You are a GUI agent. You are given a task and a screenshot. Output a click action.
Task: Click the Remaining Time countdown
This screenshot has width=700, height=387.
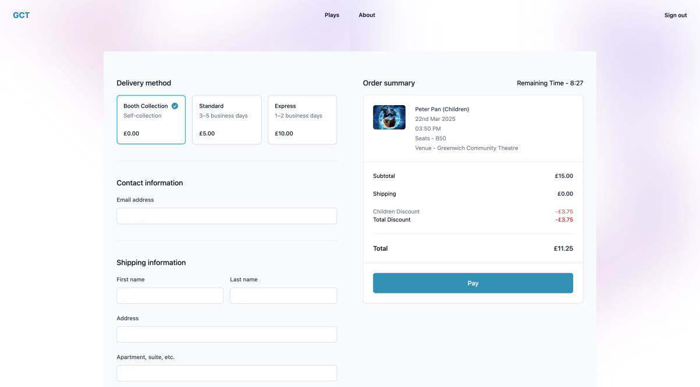(550, 83)
